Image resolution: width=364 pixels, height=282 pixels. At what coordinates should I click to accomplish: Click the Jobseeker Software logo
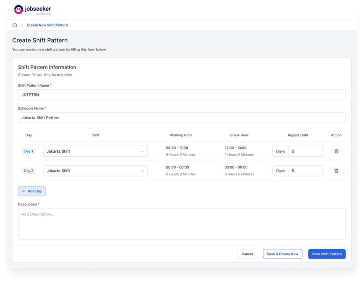click(32, 10)
